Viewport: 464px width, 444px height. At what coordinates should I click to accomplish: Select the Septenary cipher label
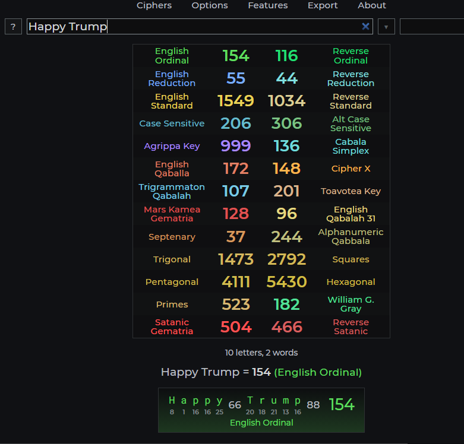point(172,236)
